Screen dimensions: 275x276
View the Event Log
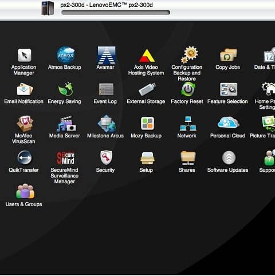click(106, 89)
